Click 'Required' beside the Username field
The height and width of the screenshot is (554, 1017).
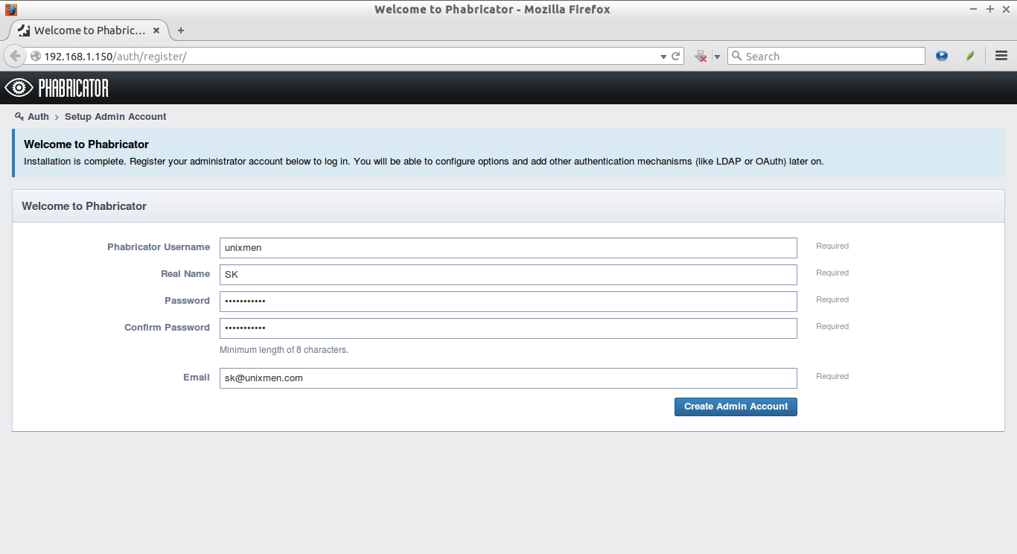(x=832, y=246)
